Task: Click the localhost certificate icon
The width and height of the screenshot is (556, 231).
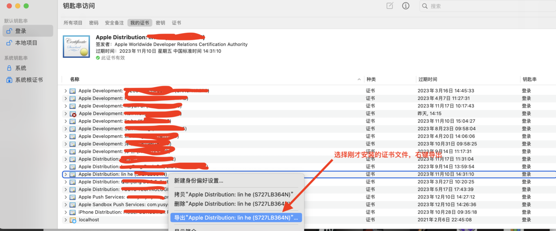Action: click(73, 220)
